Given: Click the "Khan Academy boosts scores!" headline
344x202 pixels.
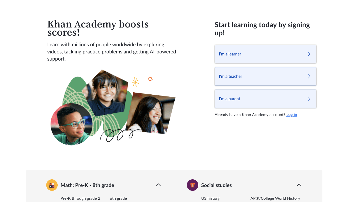Looking at the screenshot, I should pyautogui.click(x=98, y=28).
